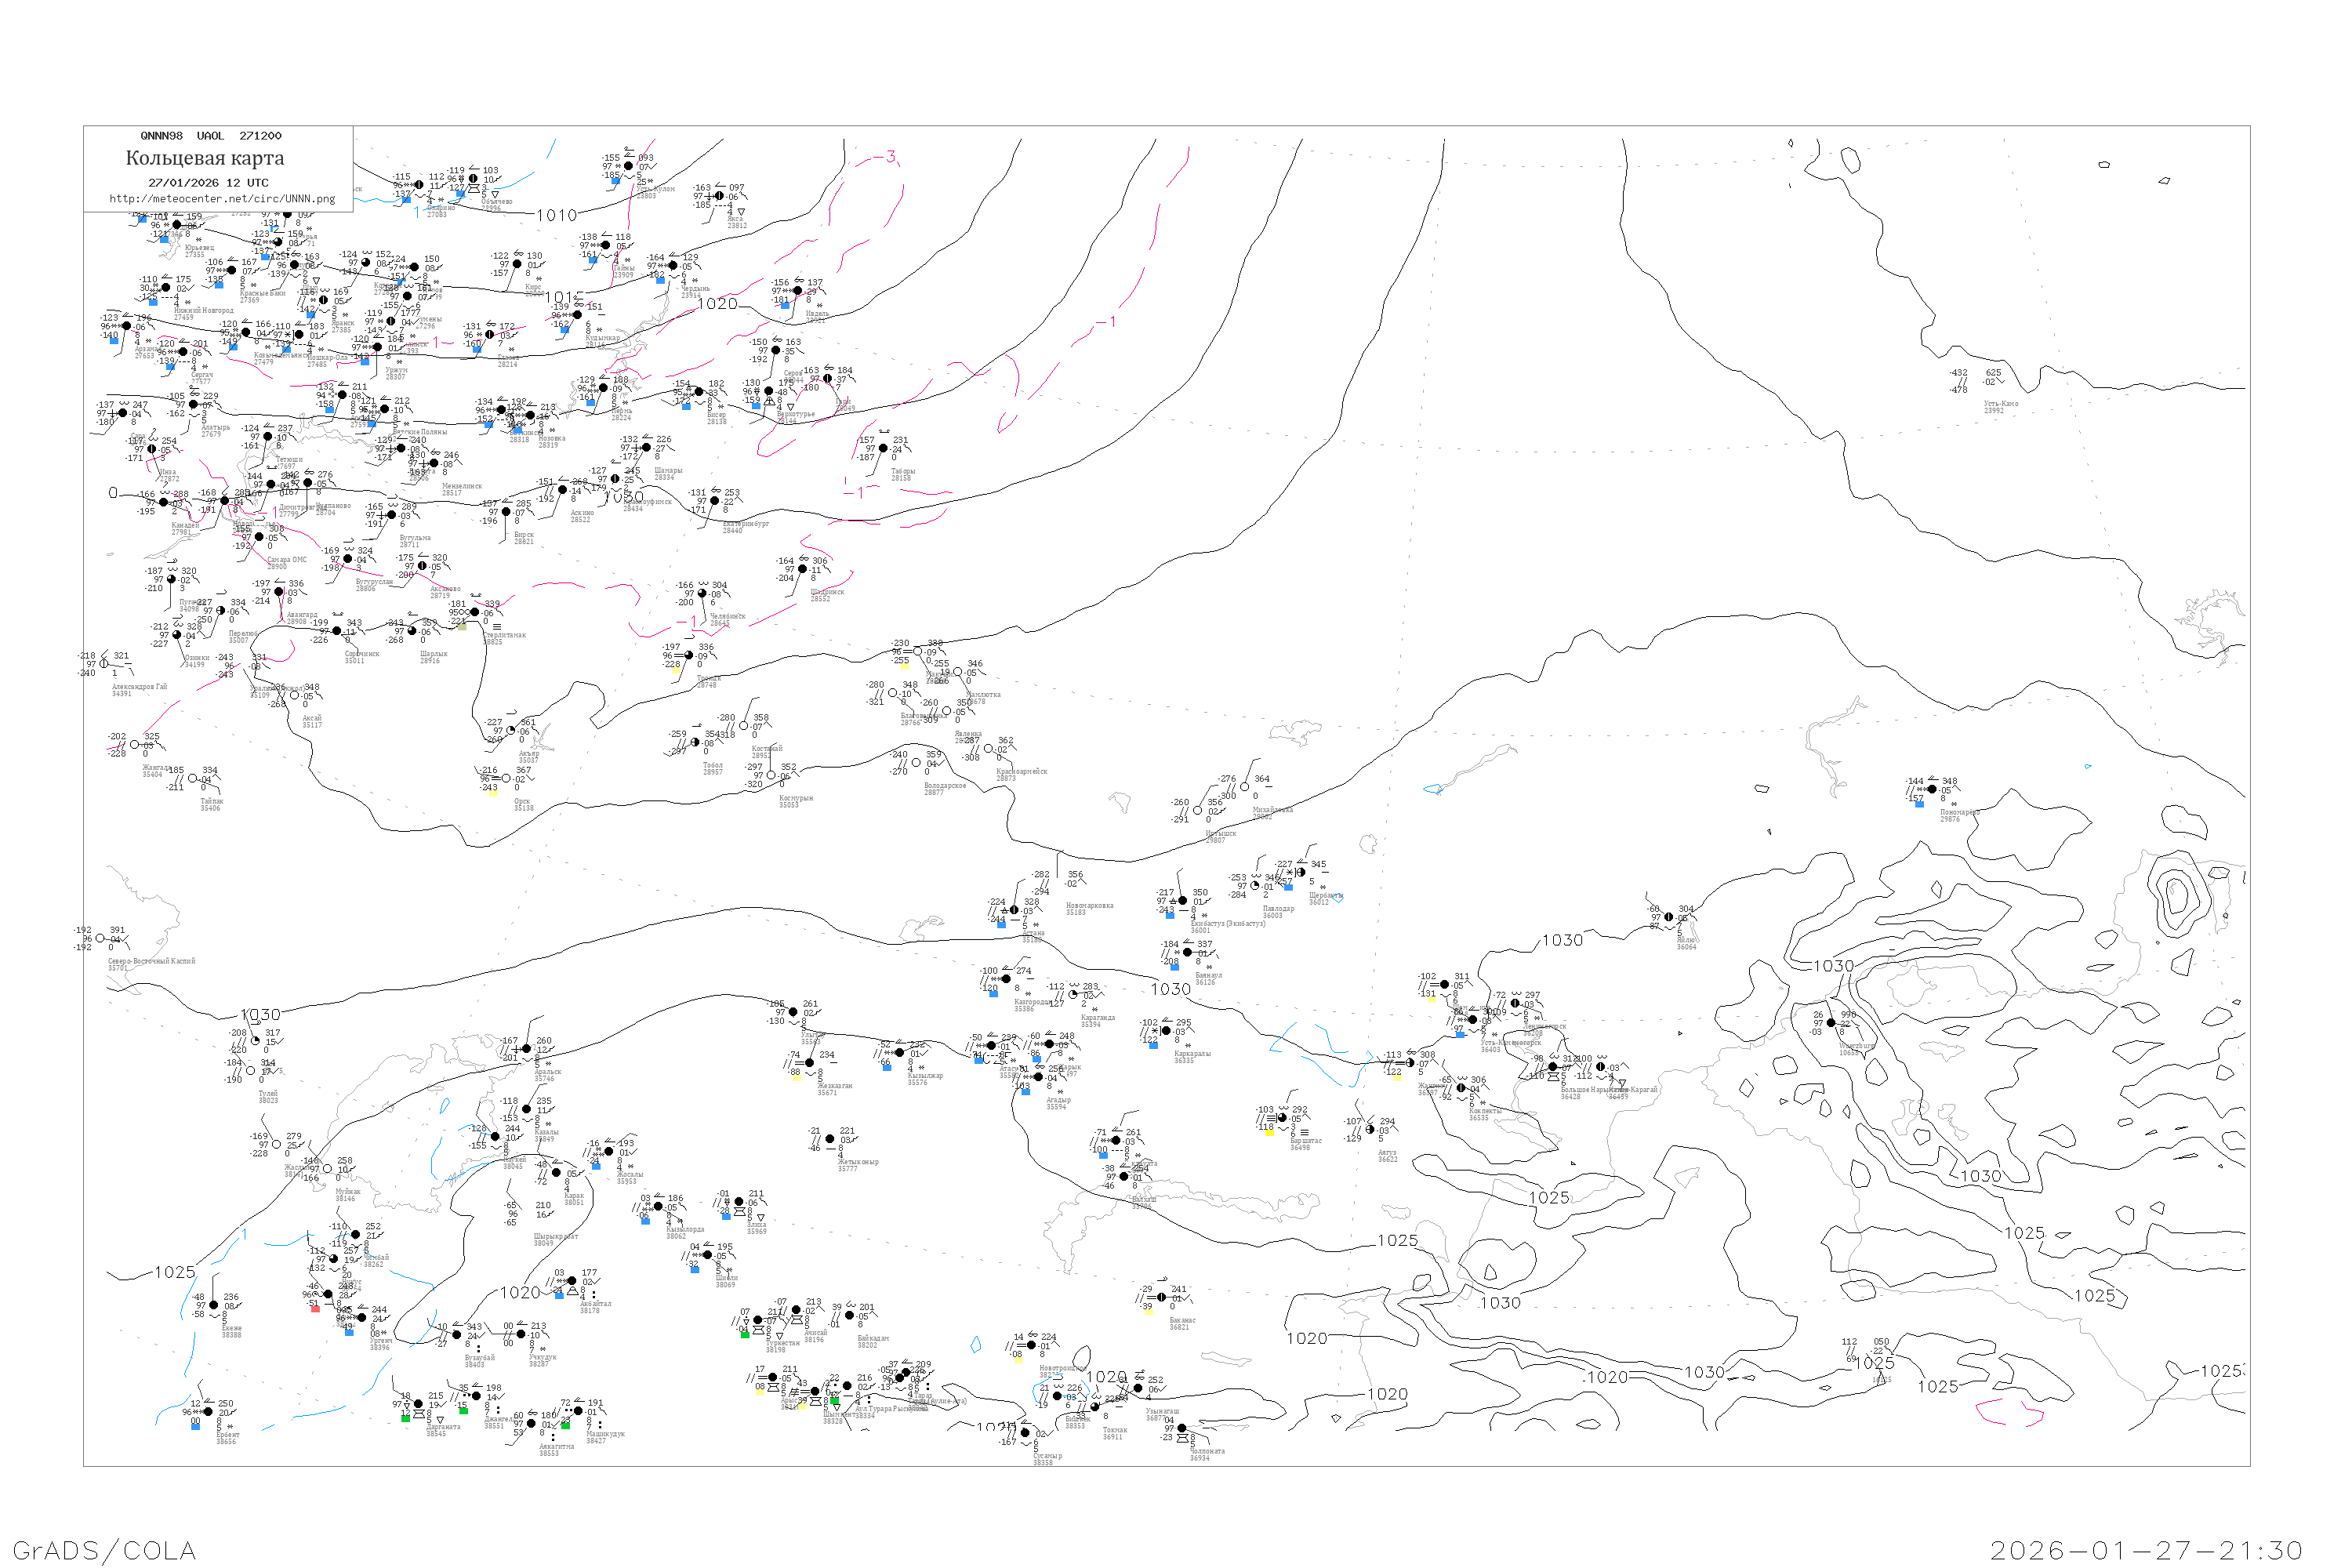Click the Учкудук 38287 station circle
Viewport: 2352px width, 1568px height.
pos(521,1334)
